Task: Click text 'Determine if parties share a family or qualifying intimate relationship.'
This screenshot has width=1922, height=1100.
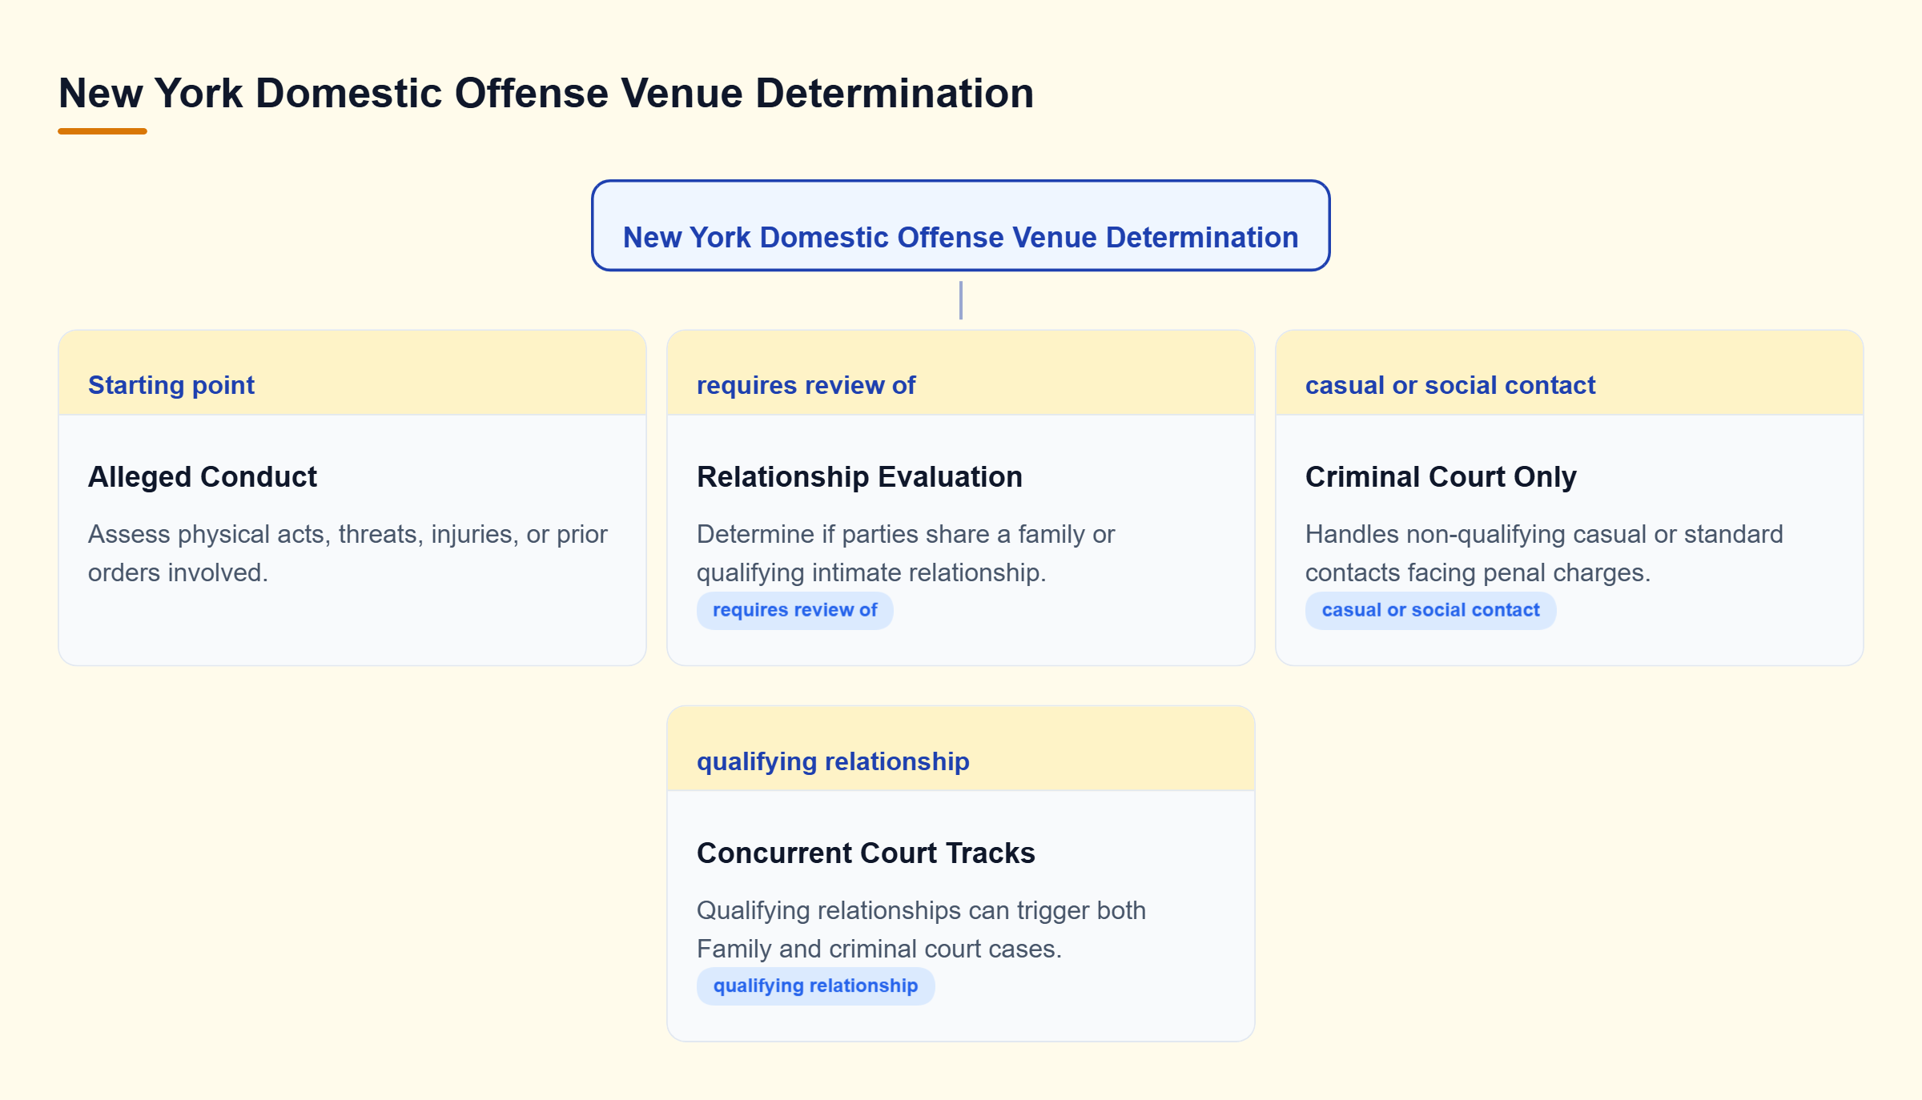Action: pos(906,553)
